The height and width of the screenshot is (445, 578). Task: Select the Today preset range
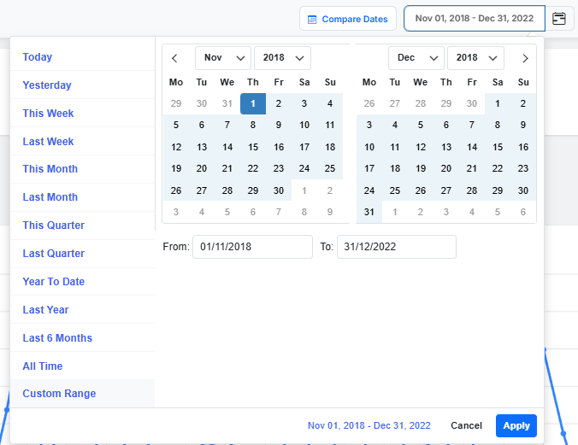(x=38, y=57)
